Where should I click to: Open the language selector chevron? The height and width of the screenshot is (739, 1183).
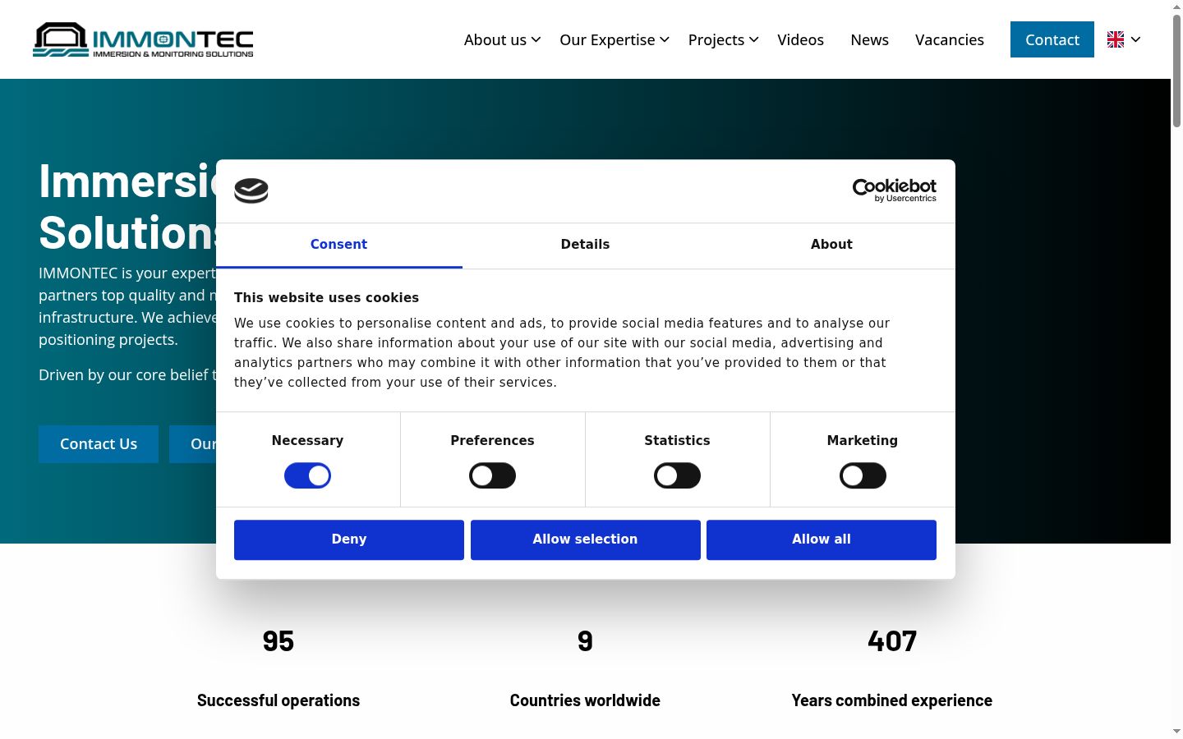[1135, 39]
